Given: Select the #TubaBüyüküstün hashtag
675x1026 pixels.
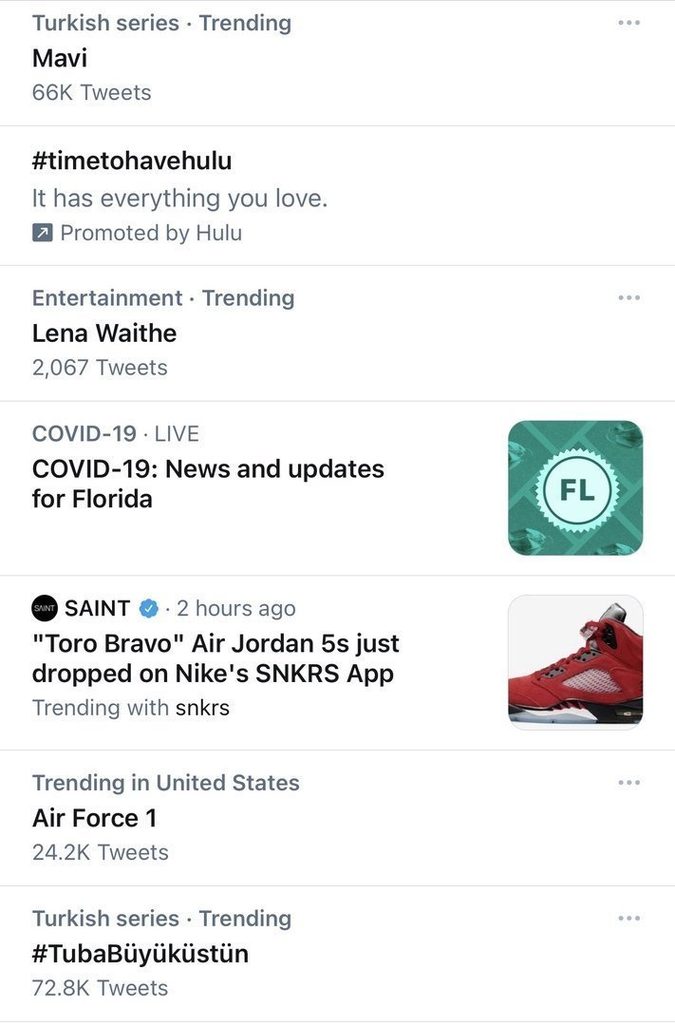Looking at the screenshot, I should 141,954.
